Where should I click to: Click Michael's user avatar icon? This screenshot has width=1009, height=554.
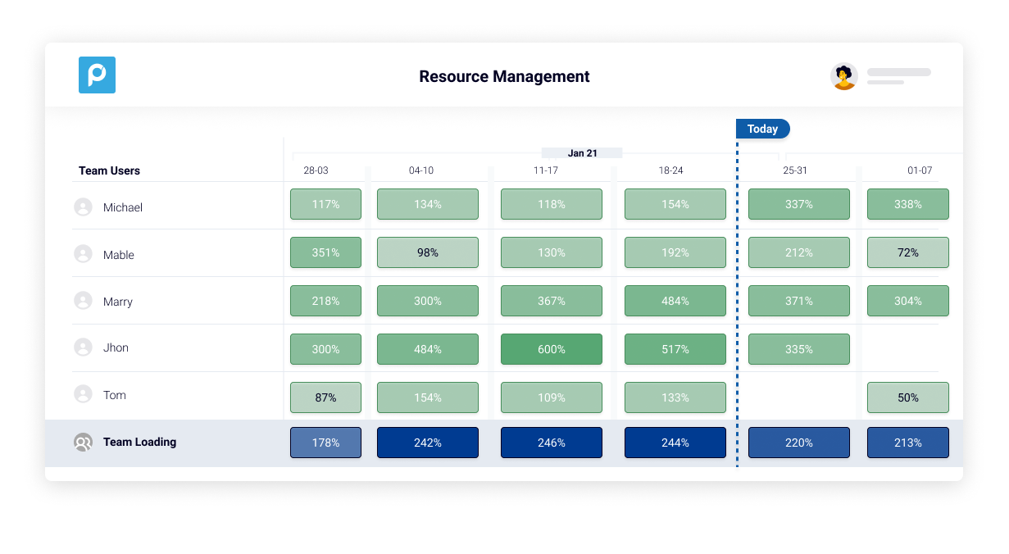(x=83, y=207)
